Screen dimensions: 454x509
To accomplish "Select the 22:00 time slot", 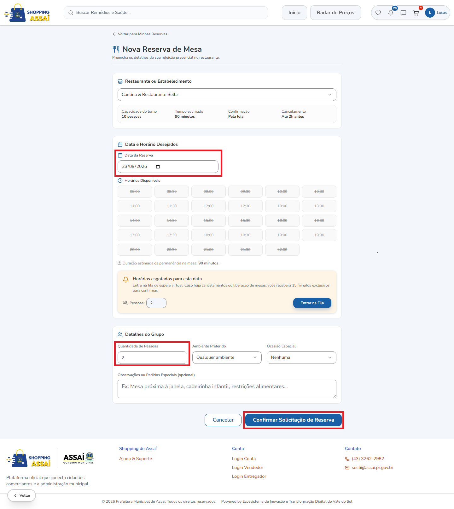I will [282, 250].
